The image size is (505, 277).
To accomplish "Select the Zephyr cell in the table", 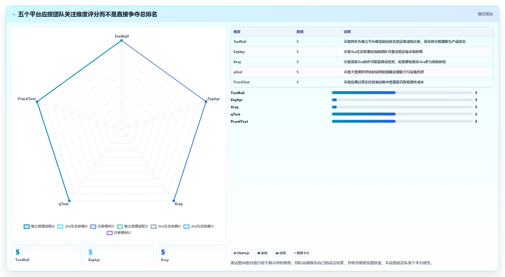I will [239, 52].
